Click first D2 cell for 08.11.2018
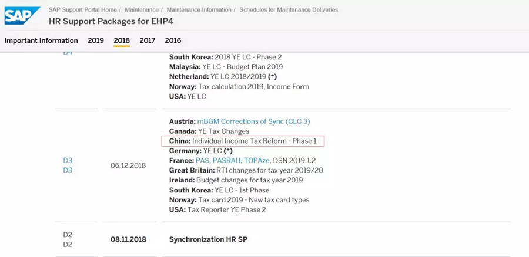529x257 pixels. [68, 235]
